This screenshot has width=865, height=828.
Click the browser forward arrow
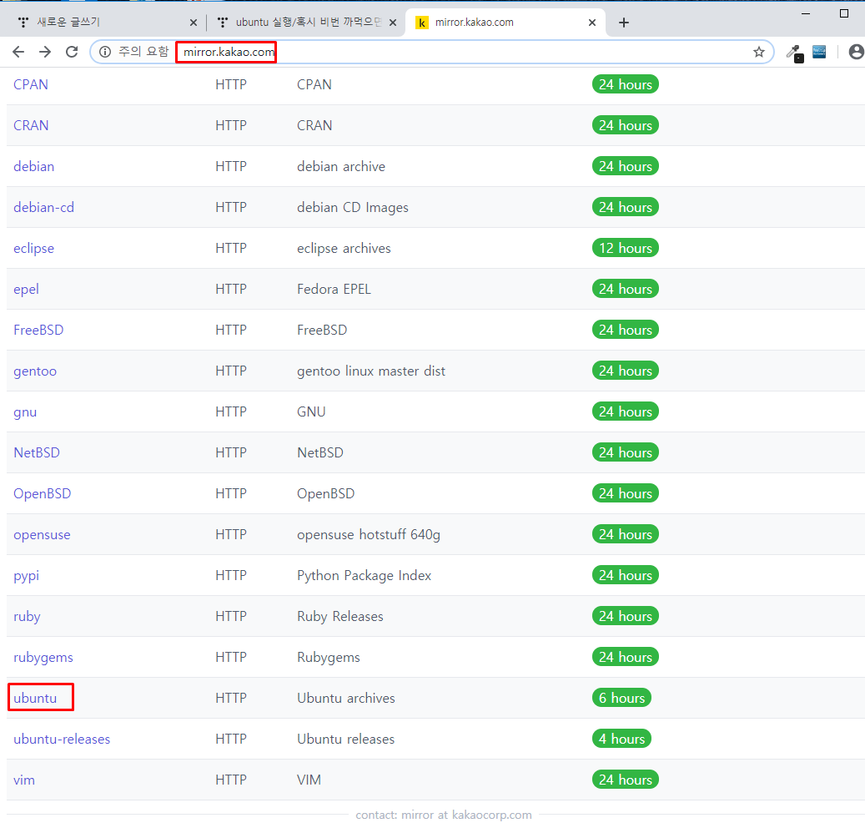45,52
